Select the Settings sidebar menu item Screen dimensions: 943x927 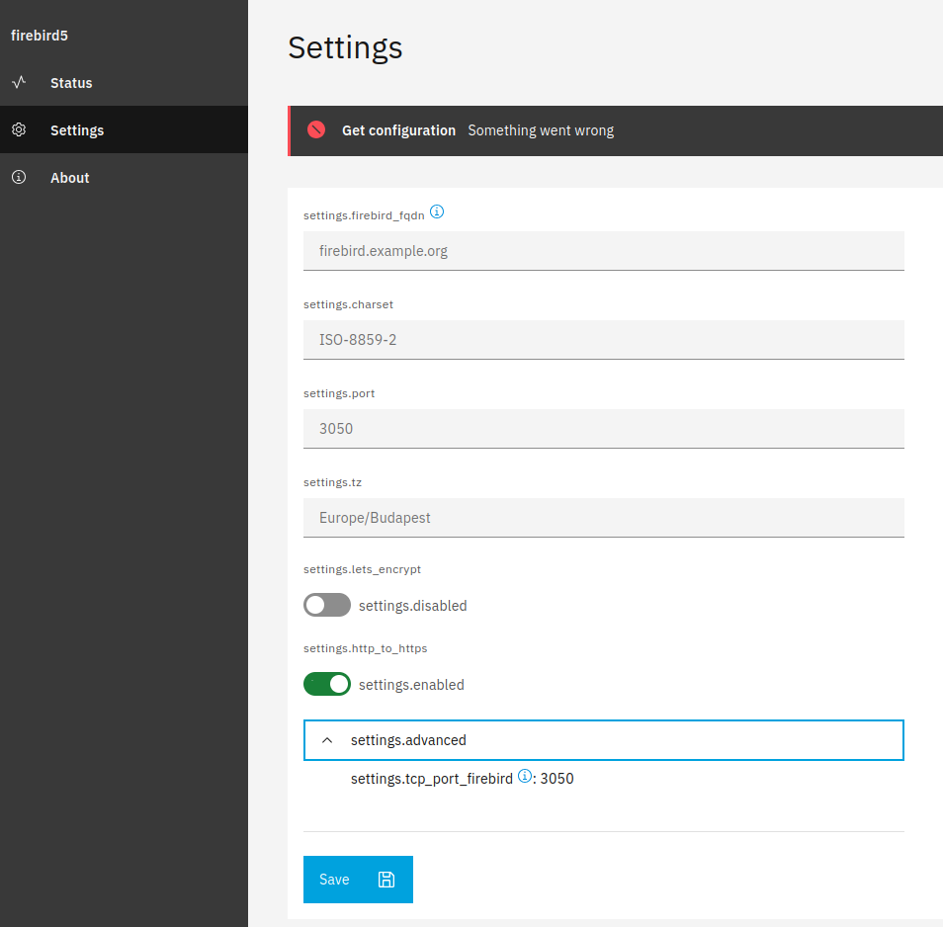click(x=77, y=130)
